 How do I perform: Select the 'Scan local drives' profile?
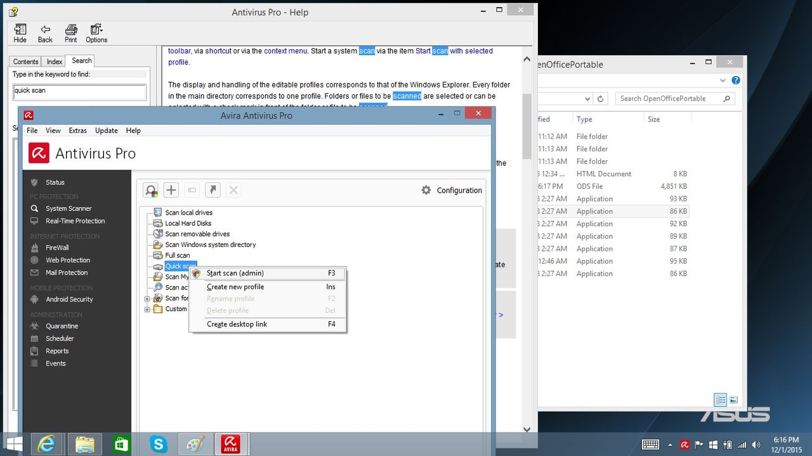[x=188, y=213]
